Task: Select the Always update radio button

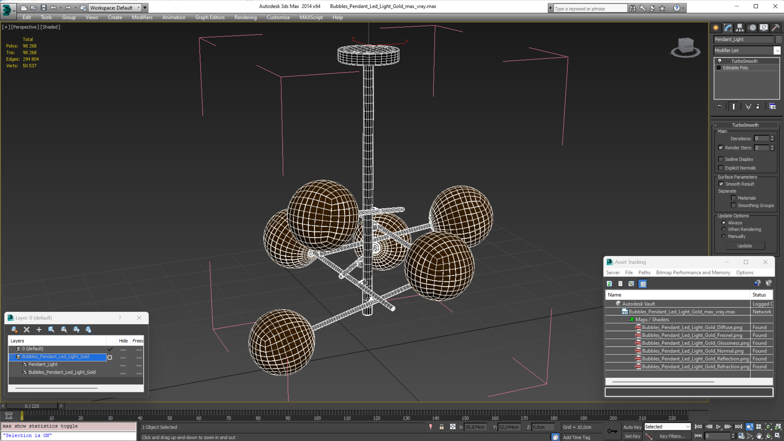Action: (724, 223)
